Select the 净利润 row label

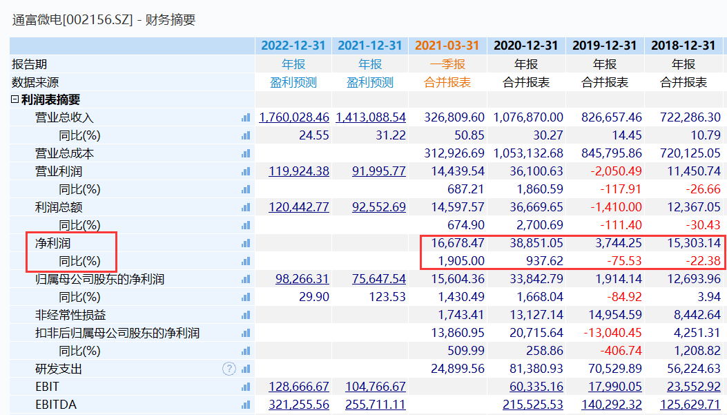[53, 243]
